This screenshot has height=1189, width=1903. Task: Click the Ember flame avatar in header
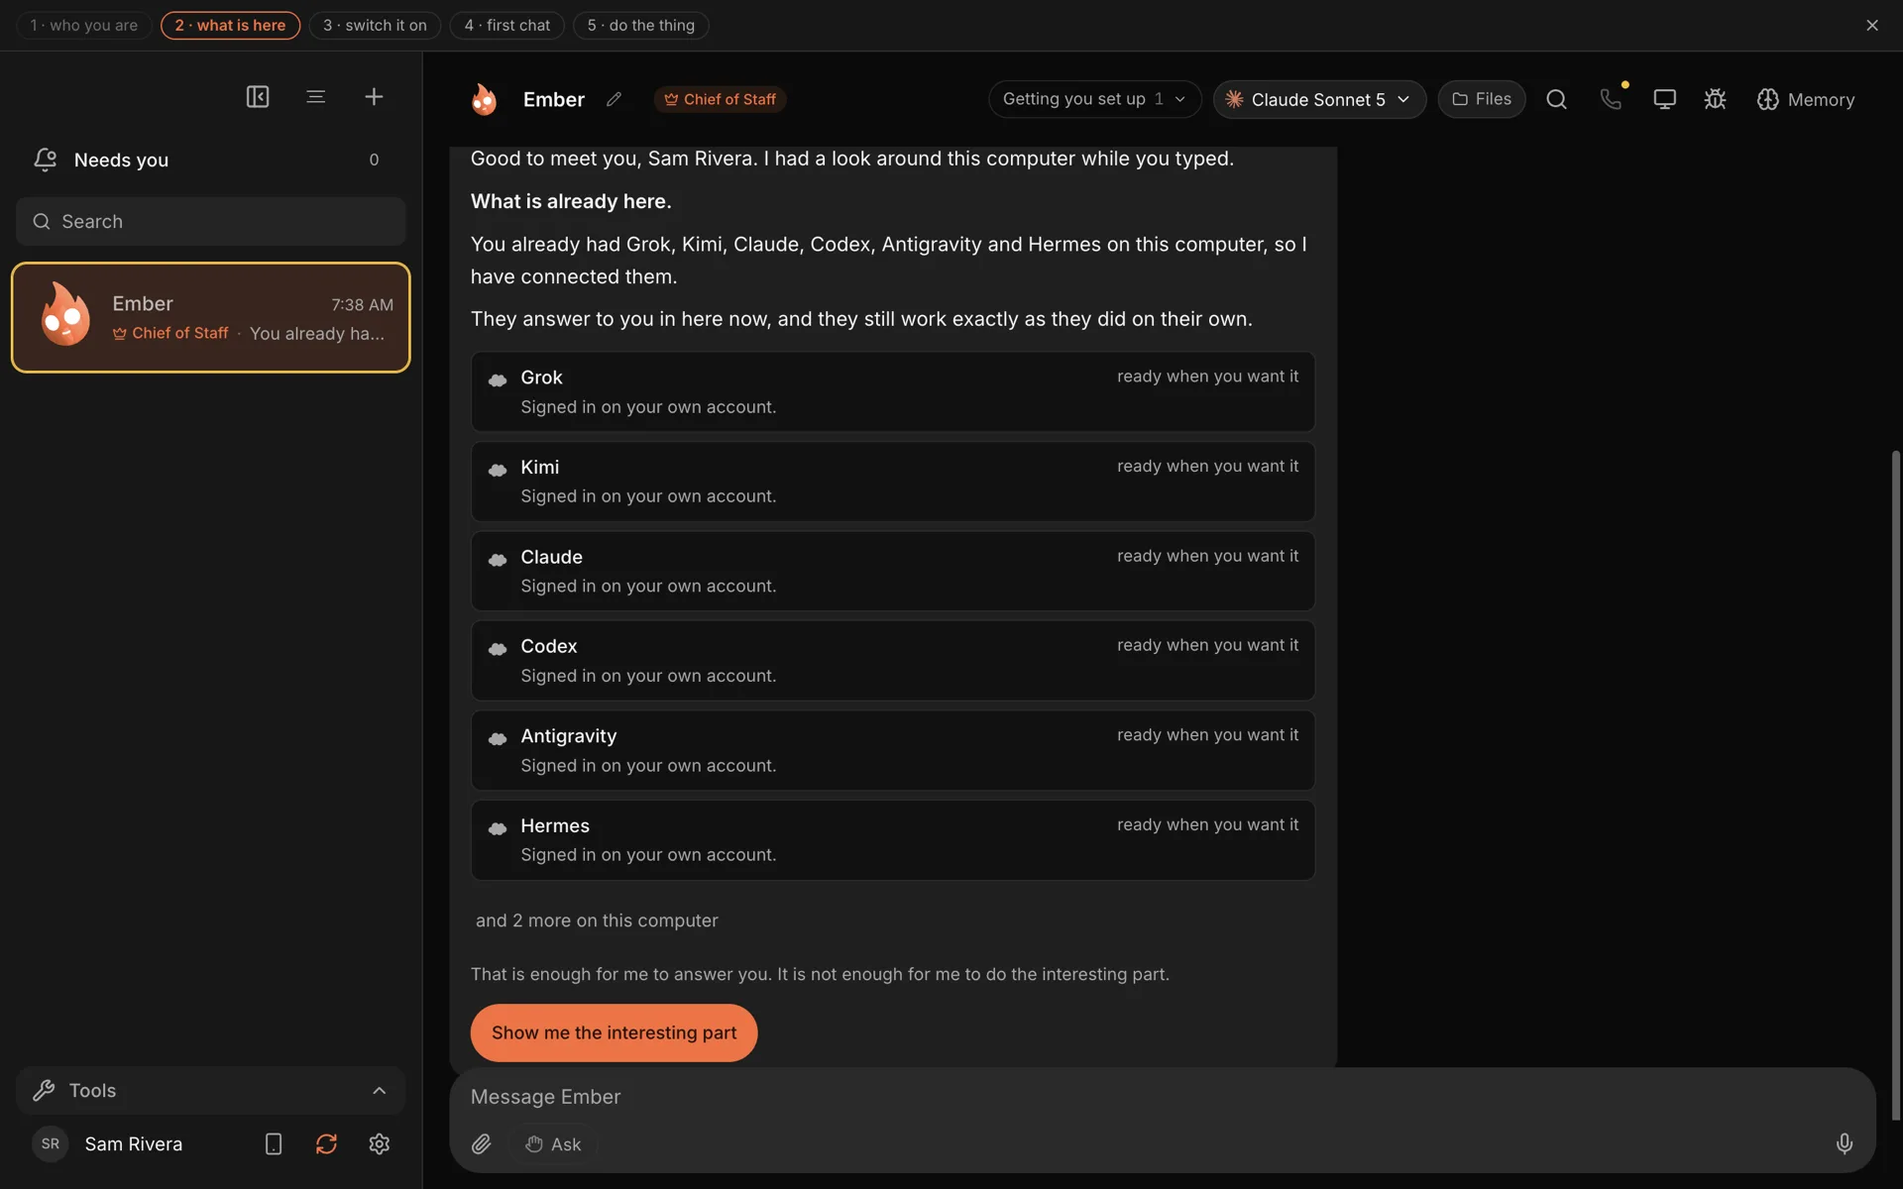coord(484,99)
